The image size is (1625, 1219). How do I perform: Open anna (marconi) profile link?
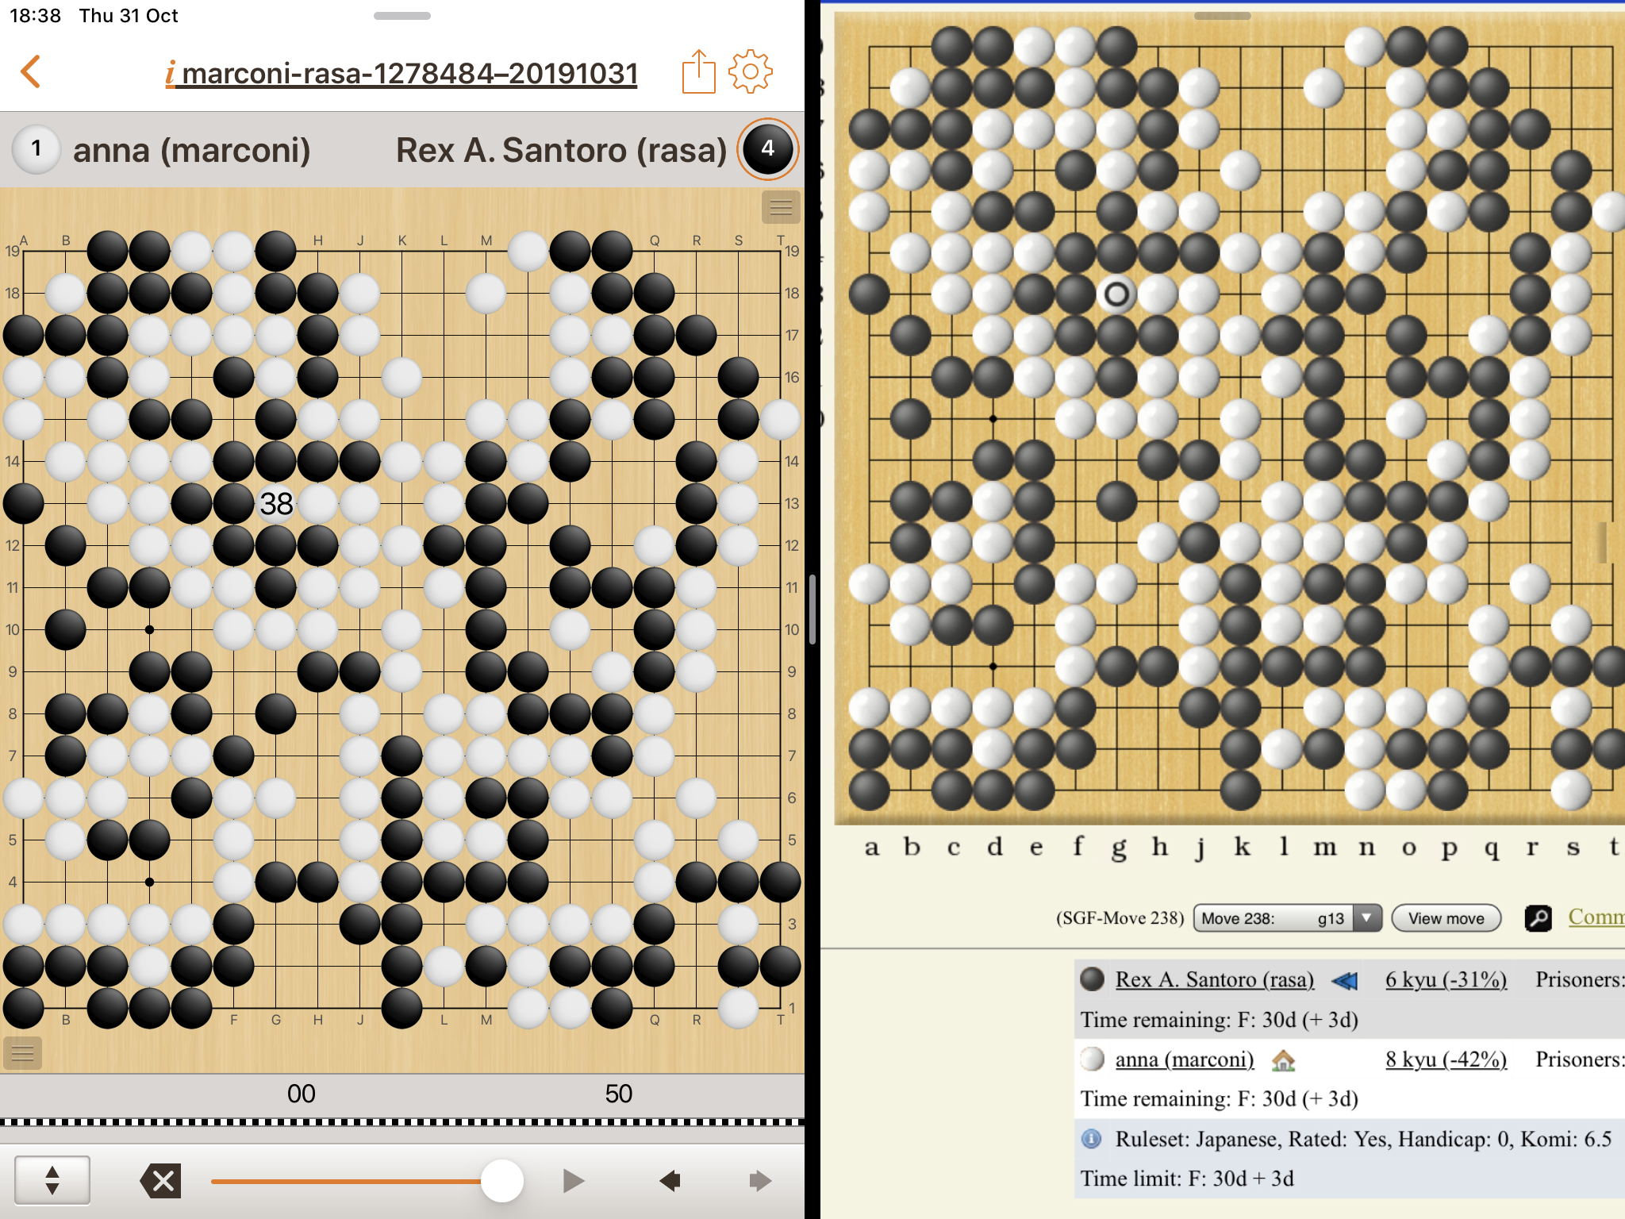click(1184, 1059)
